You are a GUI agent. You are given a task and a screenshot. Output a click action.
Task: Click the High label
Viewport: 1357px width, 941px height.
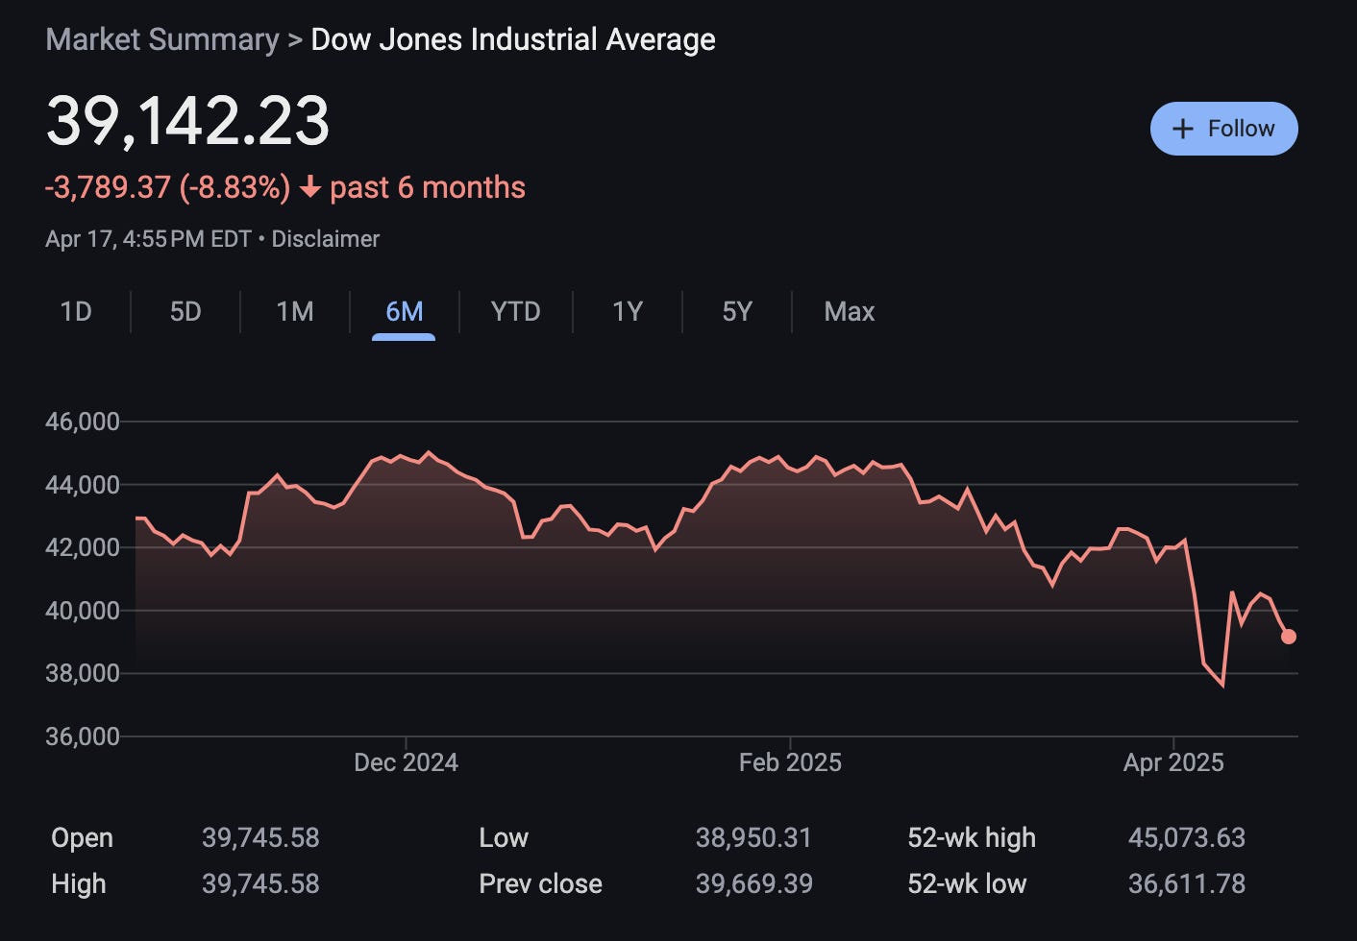click(x=79, y=883)
